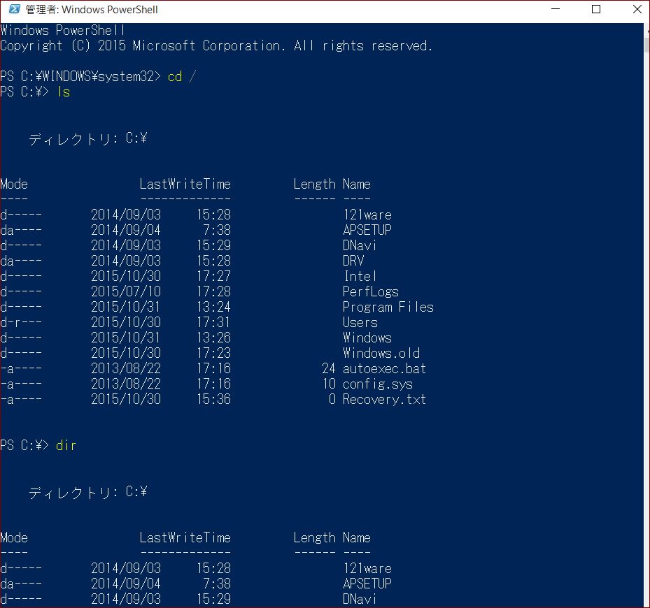650x608 pixels.
Task: Click the 'config.sys' file name
Action: point(378,384)
